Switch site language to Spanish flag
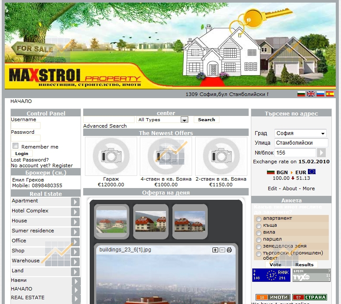The width and height of the screenshot is (341, 304). click(330, 94)
